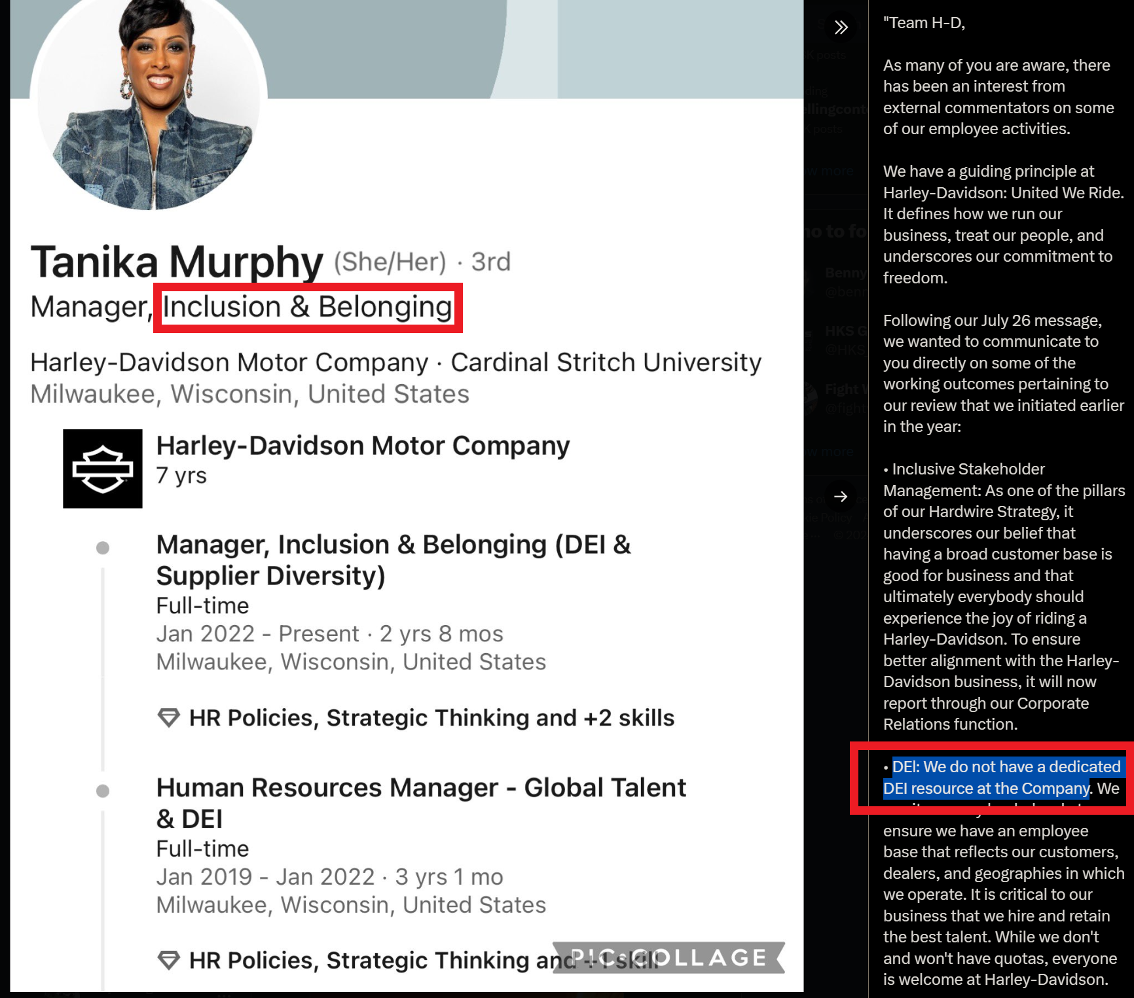
Task: Click the skills gem icon under Human Resources role
Action: 169,961
